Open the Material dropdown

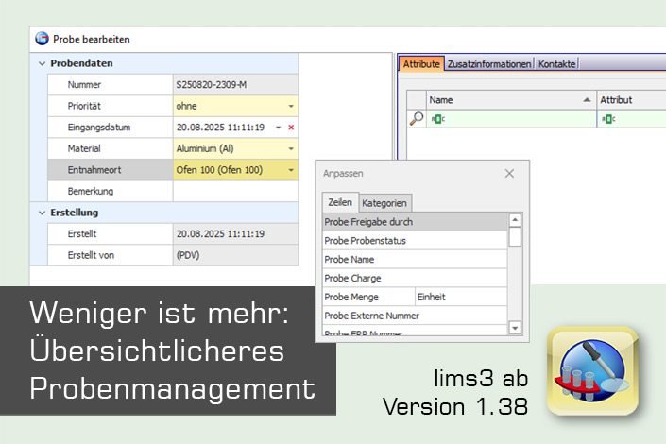(291, 148)
